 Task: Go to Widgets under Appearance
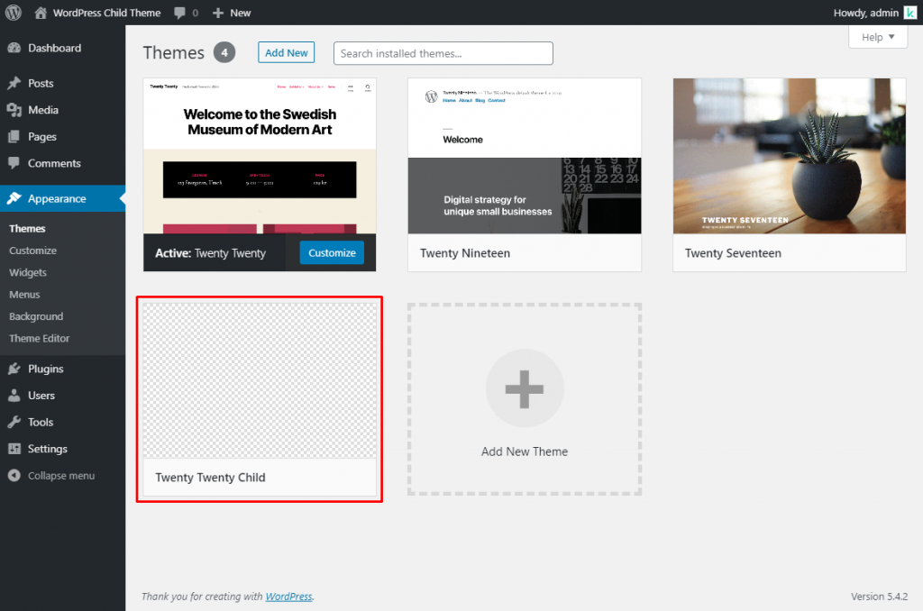click(28, 272)
